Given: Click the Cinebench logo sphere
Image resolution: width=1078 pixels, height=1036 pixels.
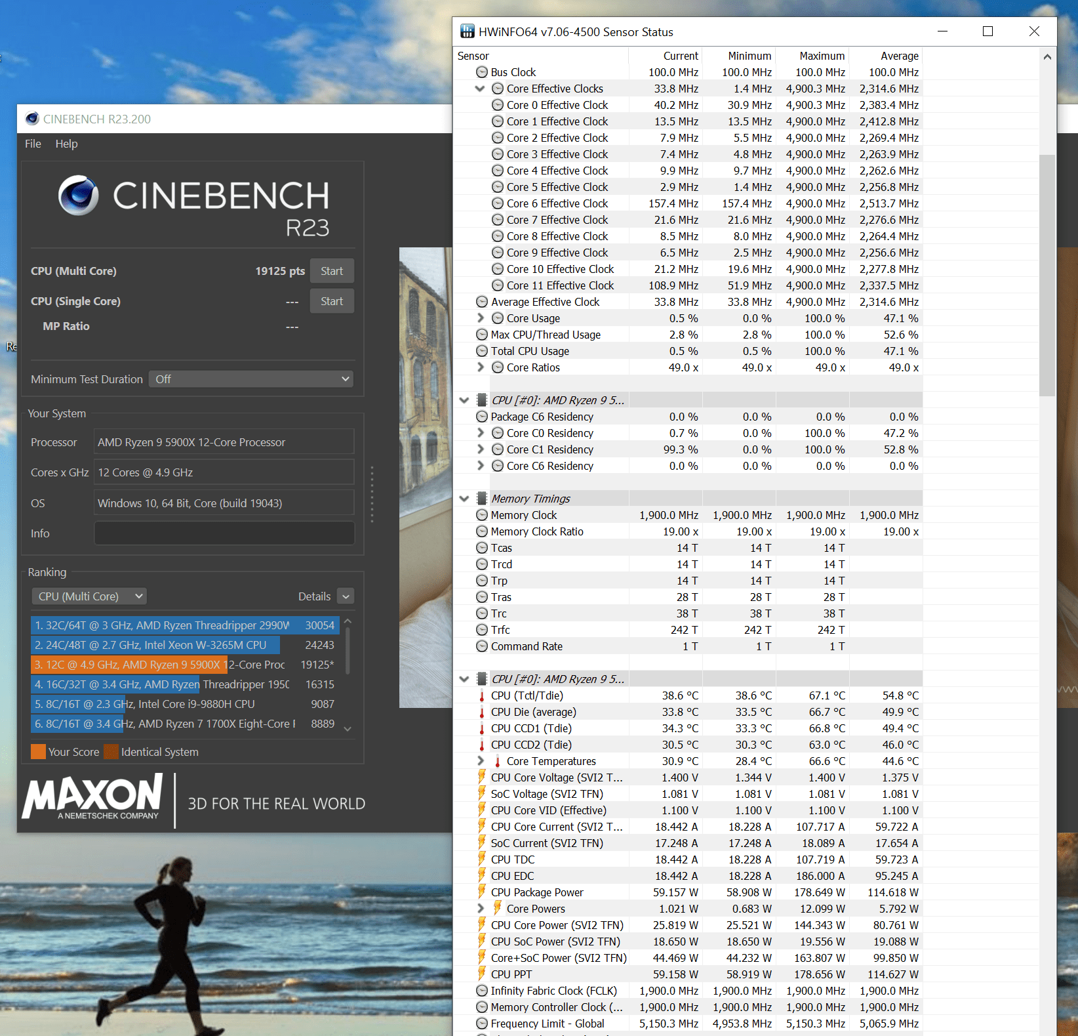Looking at the screenshot, I should [x=79, y=196].
